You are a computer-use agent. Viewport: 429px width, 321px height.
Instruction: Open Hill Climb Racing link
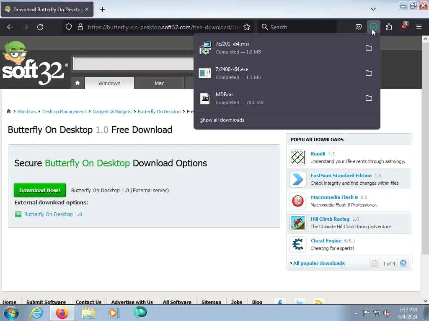pos(330,219)
